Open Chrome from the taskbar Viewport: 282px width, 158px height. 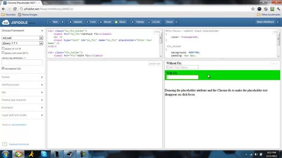point(18,154)
